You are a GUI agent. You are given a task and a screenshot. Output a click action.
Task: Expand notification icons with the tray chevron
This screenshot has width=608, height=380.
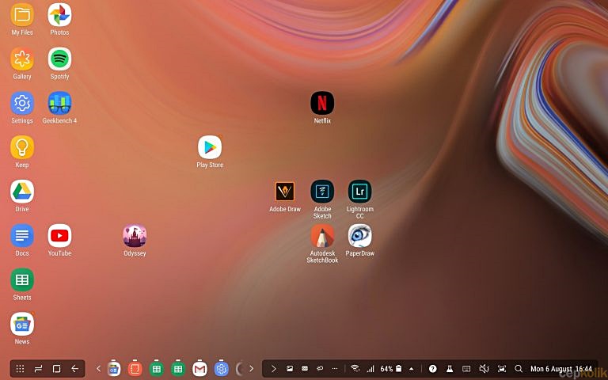(274, 369)
